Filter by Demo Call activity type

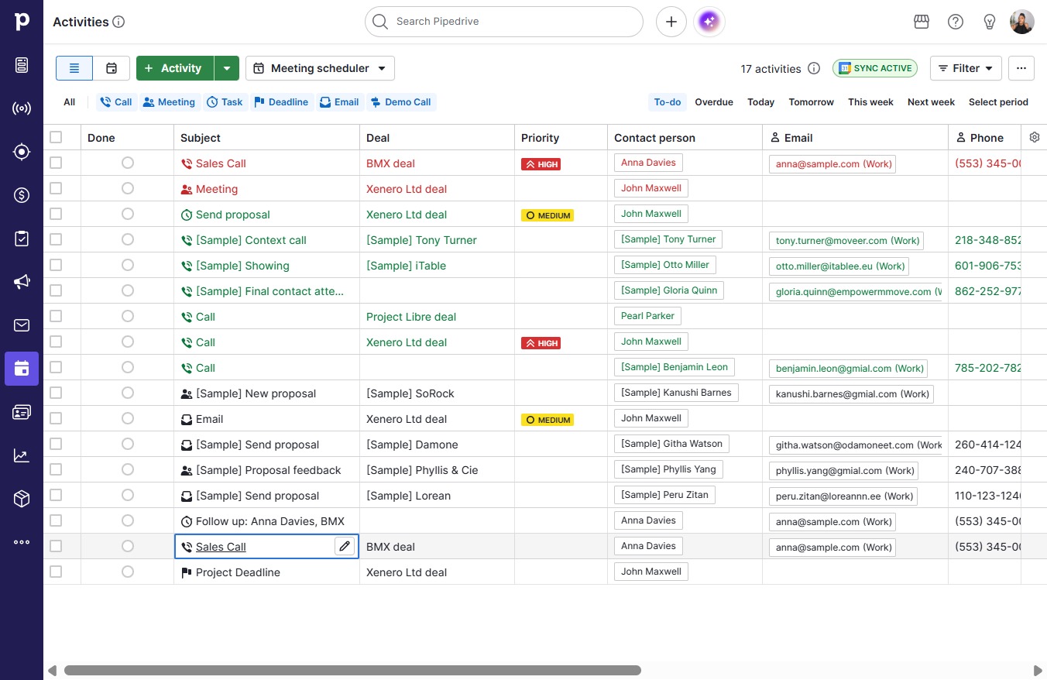(400, 102)
